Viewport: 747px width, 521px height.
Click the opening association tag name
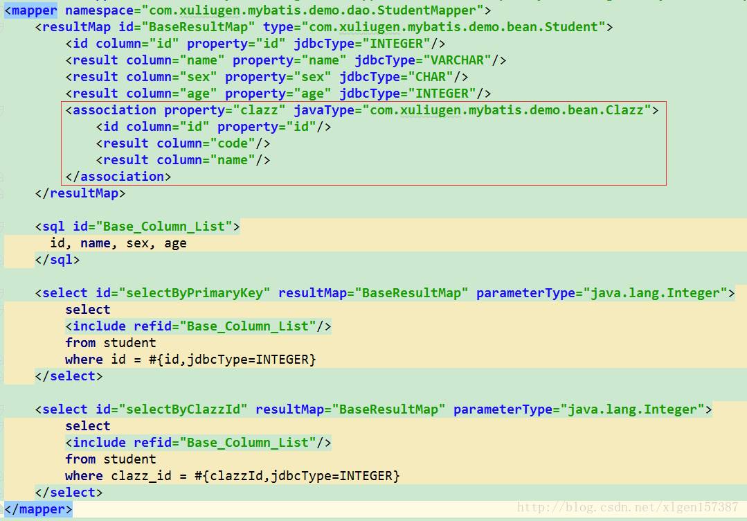pos(114,110)
